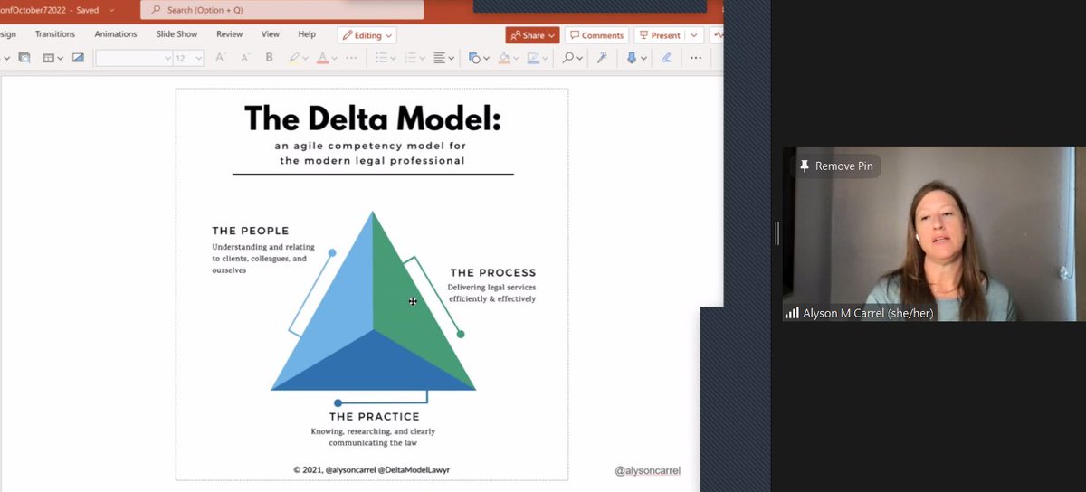Click the shapes insert icon
Screen dimensions: 1086x492
pos(473,58)
